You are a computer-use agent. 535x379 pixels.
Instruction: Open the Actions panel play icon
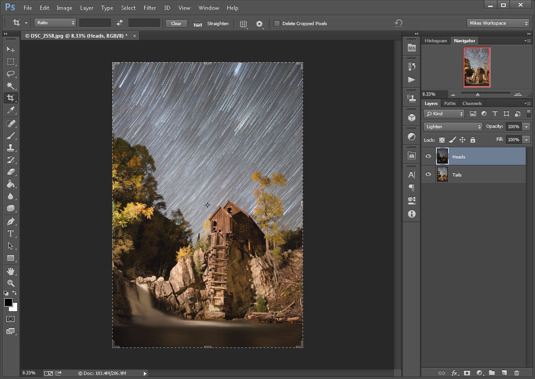point(412,79)
